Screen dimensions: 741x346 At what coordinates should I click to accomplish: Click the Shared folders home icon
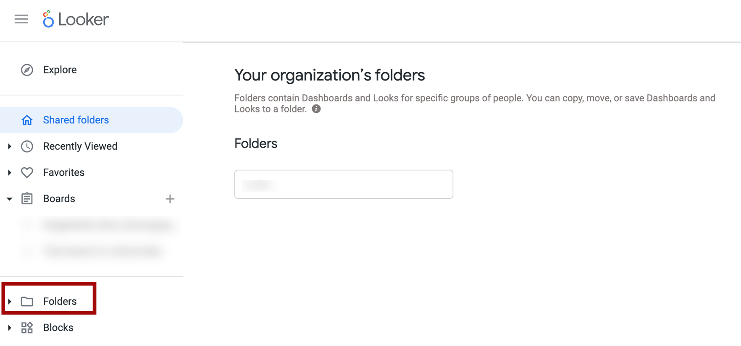pyautogui.click(x=27, y=120)
